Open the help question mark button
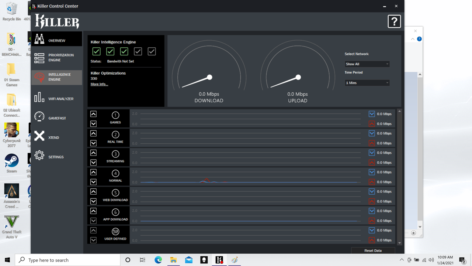 point(394,21)
